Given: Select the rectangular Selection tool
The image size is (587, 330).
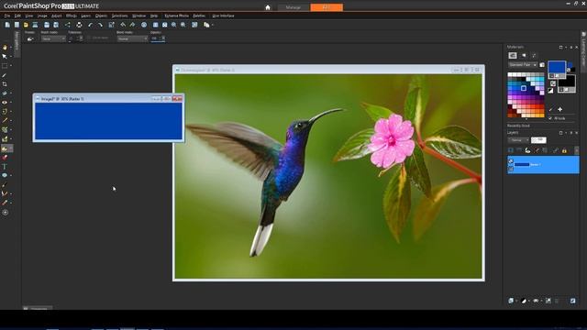Looking at the screenshot, I should 5,66.
